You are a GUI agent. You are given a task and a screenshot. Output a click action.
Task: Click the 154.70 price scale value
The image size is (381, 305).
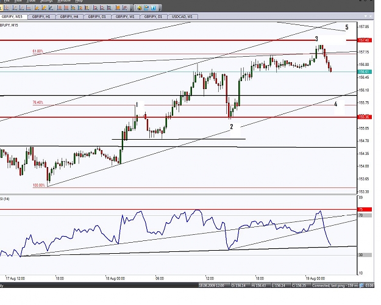coord(364,141)
